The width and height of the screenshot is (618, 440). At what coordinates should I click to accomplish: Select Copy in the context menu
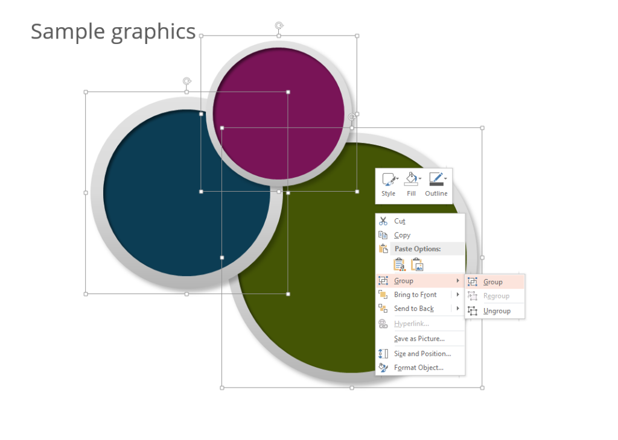(402, 235)
